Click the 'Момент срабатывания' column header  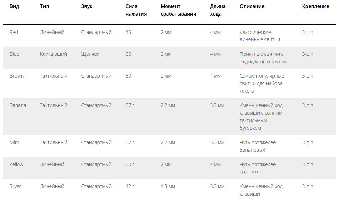coord(178,10)
